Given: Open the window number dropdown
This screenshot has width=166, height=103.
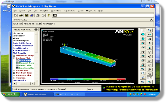Looking at the screenshot, I should pyautogui.click(x=143, y=30).
